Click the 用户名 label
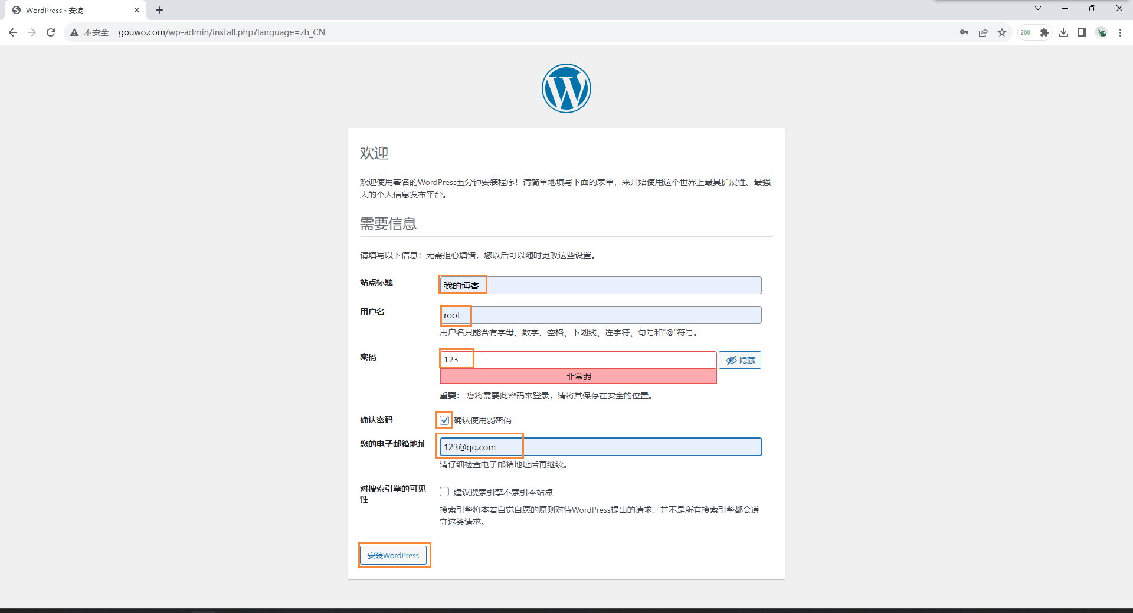The width and height of the screenshot is (1133, 613). click(372, 312)
